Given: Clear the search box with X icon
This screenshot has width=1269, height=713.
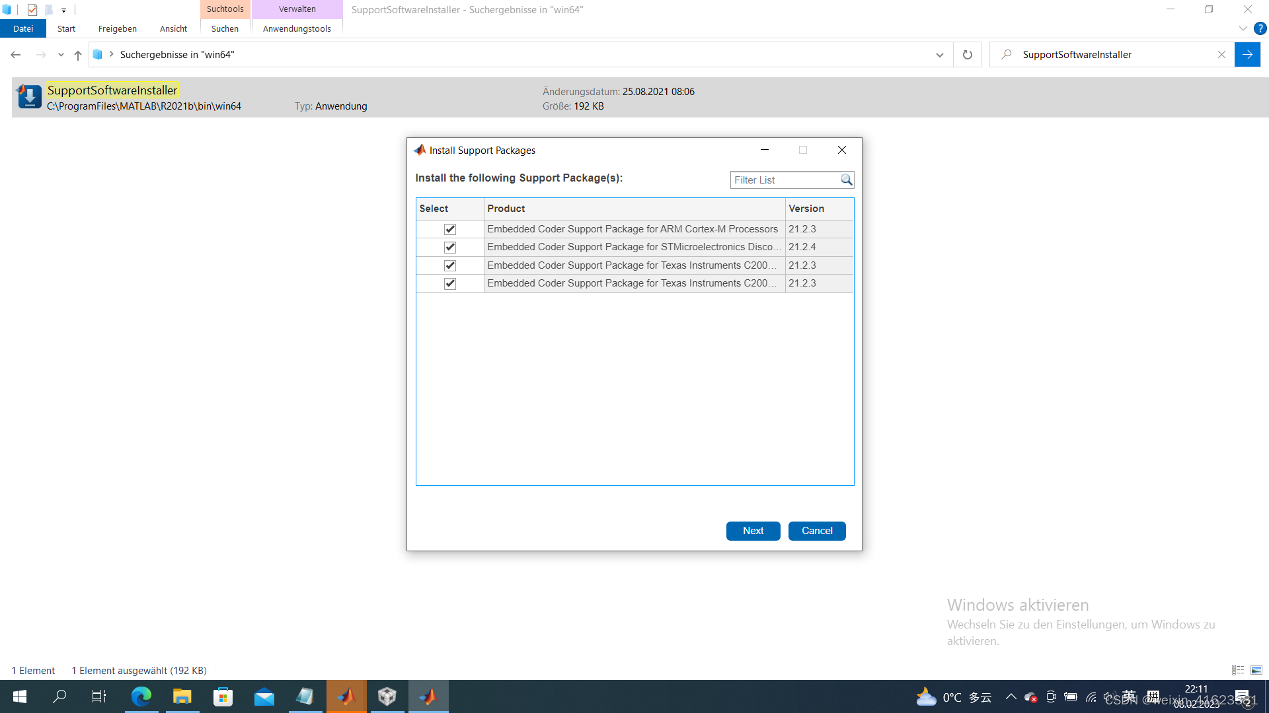Looking at the screenshot, I should (1221, 55).
